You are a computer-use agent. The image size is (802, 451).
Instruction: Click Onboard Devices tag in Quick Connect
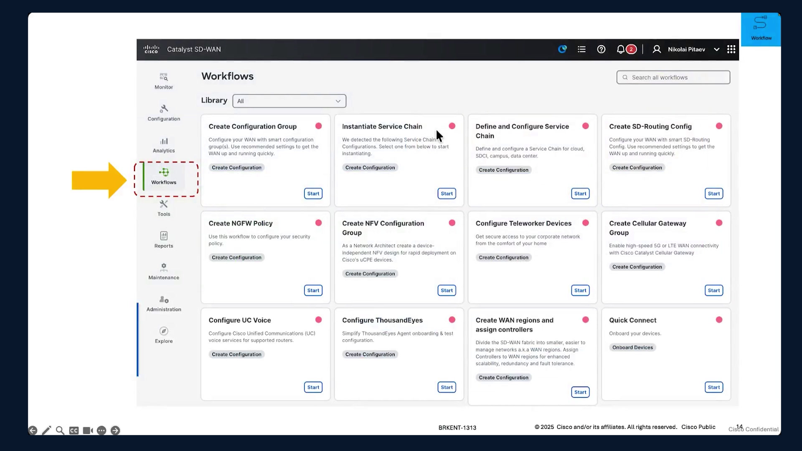[632, 347]
